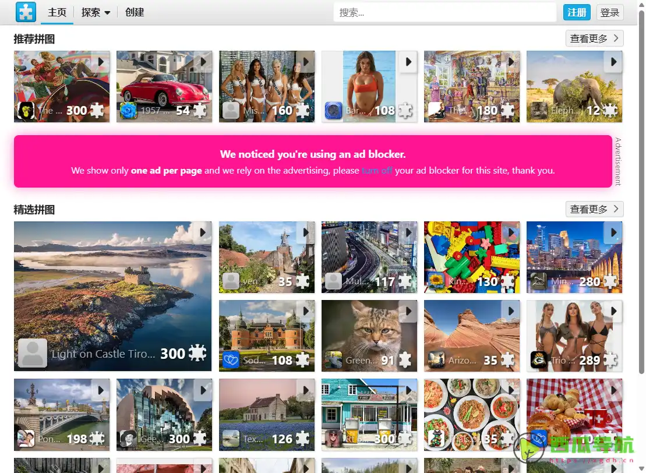Viewport: 646px width, 473px height.
Task: Click play arrow on elephant puzzle
Action: coord(613,62)
